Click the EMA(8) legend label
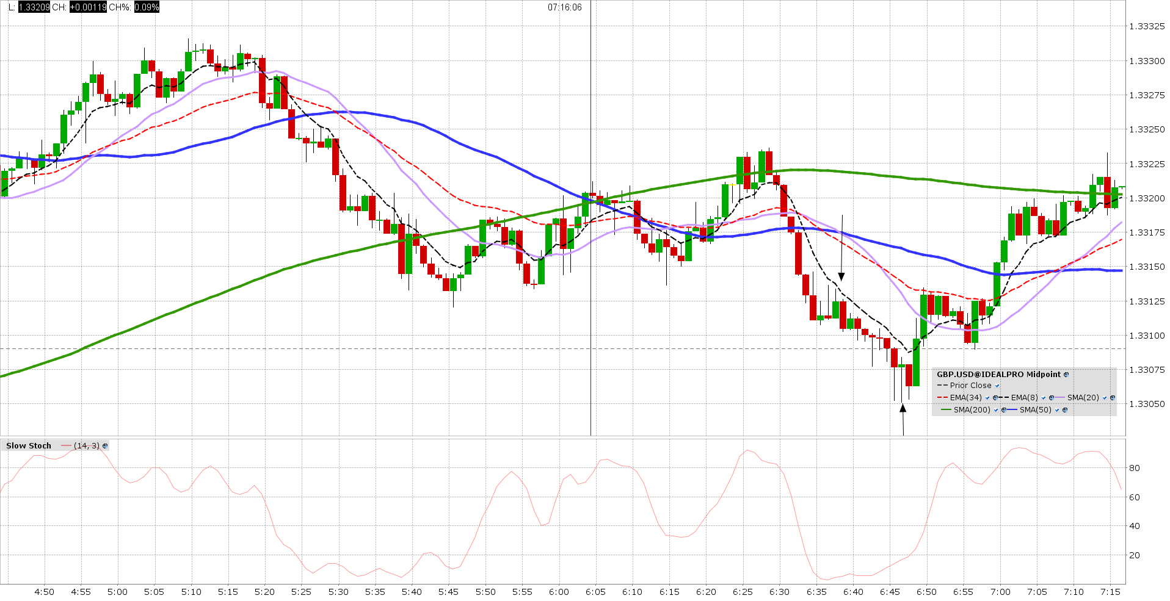The height and width of the screenshot is (601, 1170). tap(1025, 398)
